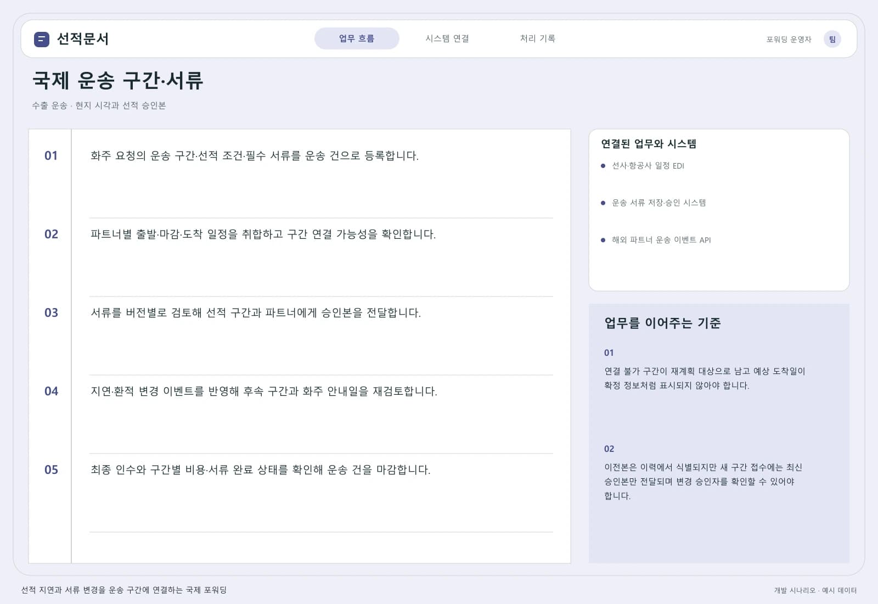878x604 pixels.
Task: Click the 연결된 업무와 시스템 heading
Action: coord(649,144)
